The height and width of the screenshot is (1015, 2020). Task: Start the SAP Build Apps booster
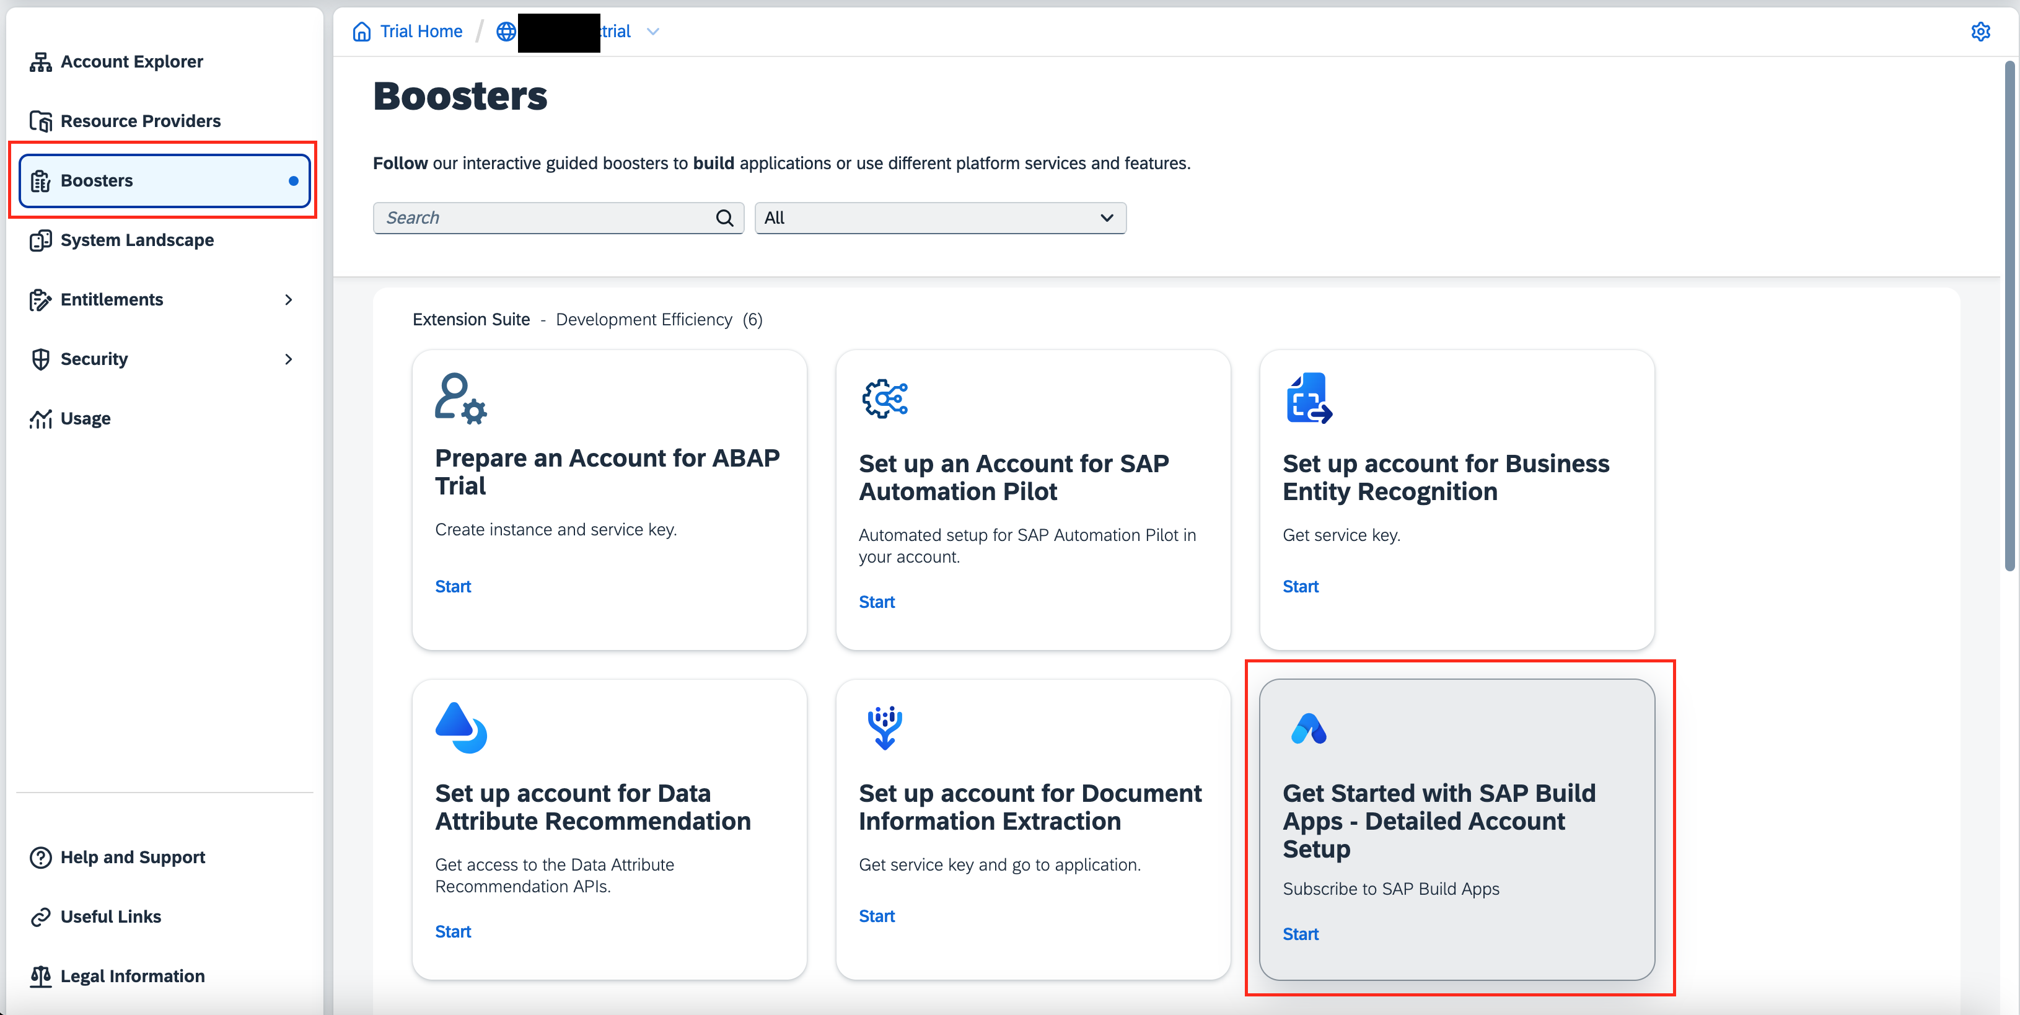coord(1300,934)
